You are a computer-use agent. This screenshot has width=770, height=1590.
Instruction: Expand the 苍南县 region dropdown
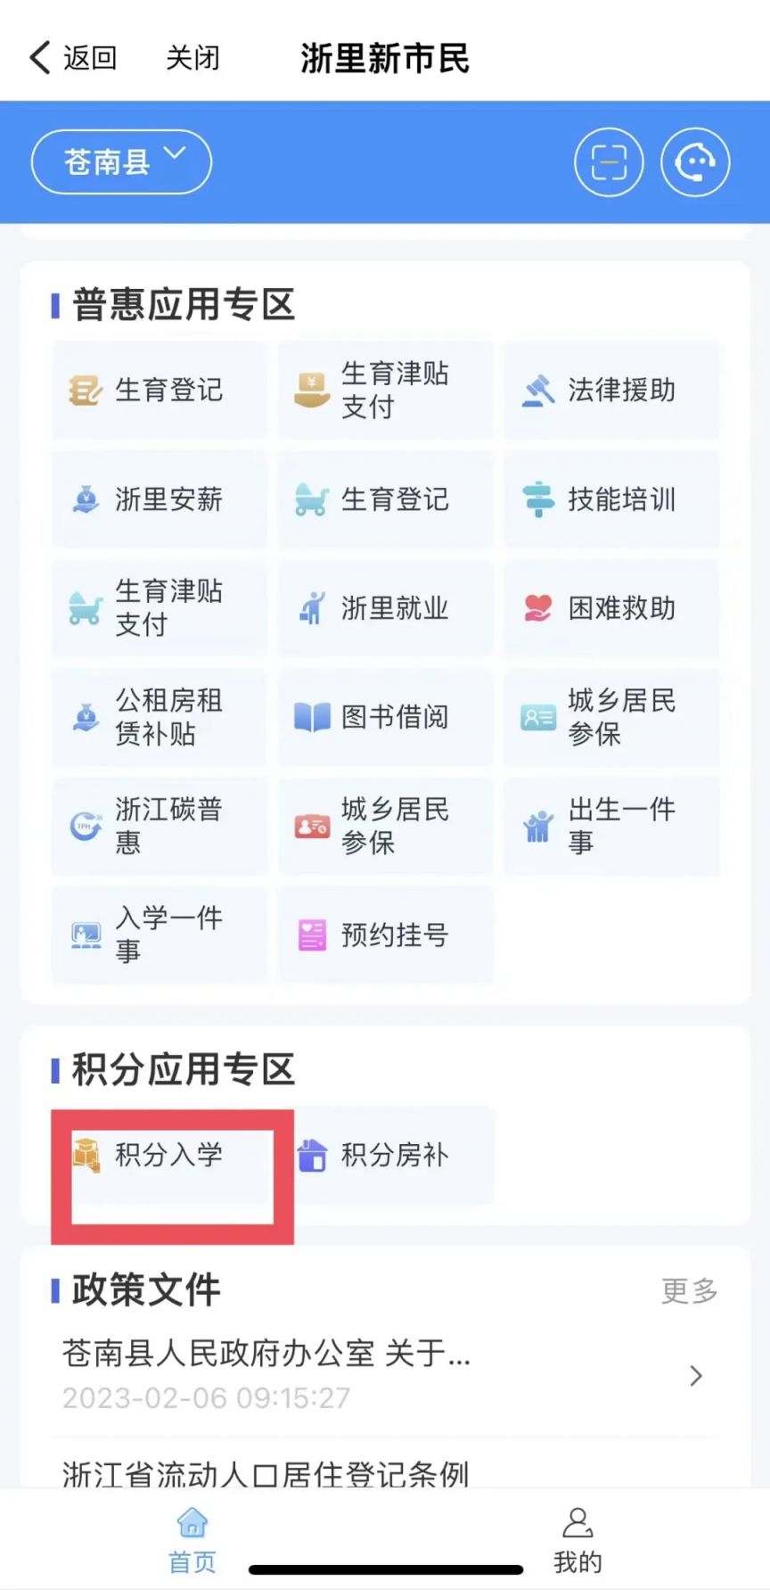click(x=121, y=162)
